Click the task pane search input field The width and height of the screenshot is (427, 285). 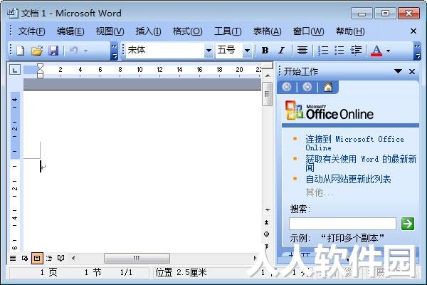click(x=342, y=224)
